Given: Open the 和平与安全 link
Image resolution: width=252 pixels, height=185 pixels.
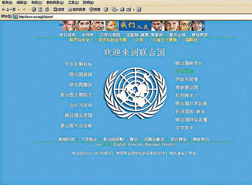Looking at the screenshot, I should [80, 40].
